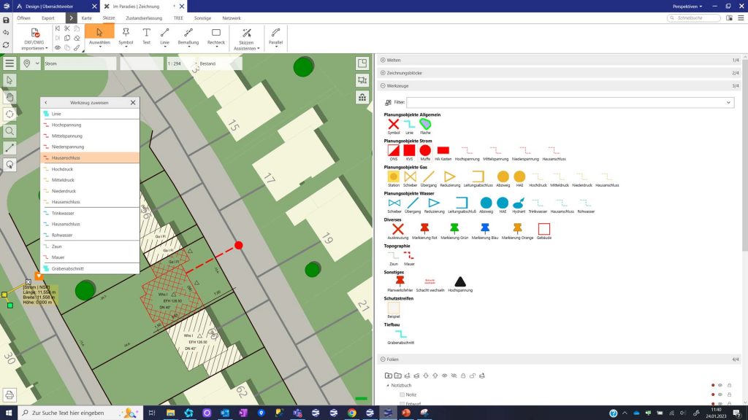Pick the Markierung Grün pin marker
This screenshot has width=748, height=420.
click(454, 230)
